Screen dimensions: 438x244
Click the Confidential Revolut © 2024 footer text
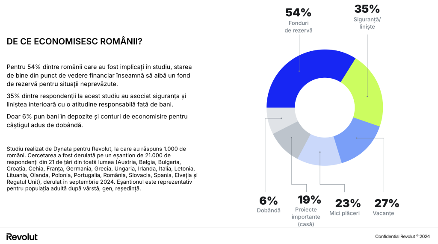click(402, 236)
